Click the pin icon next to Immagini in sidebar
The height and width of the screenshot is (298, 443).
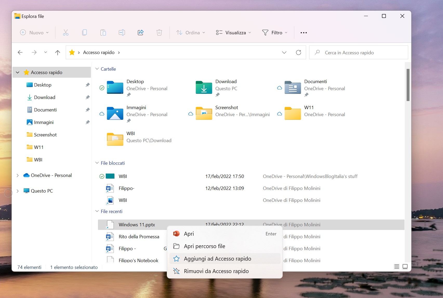(88, 122)
